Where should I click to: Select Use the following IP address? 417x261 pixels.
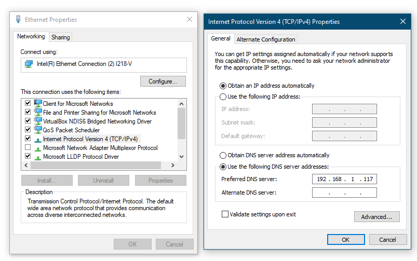tap(223, 97)
